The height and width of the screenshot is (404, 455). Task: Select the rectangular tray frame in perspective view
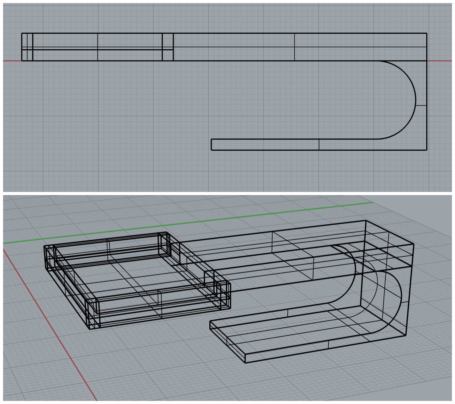tap(137, 281)
